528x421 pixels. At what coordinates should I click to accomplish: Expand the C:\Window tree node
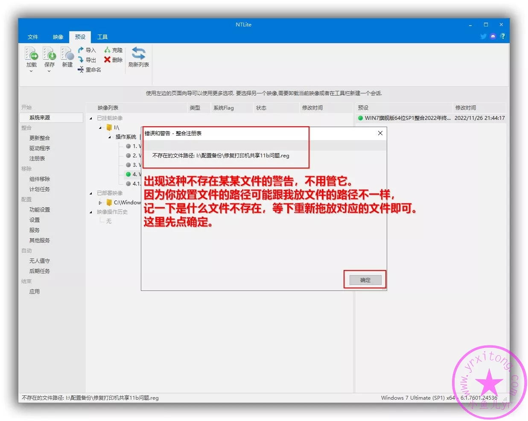[100, 203]
